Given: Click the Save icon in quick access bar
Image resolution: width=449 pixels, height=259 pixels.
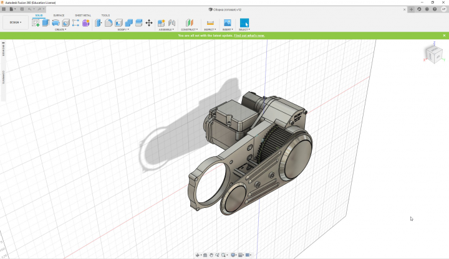Looking at the screenshot, I should coord(22,9).
